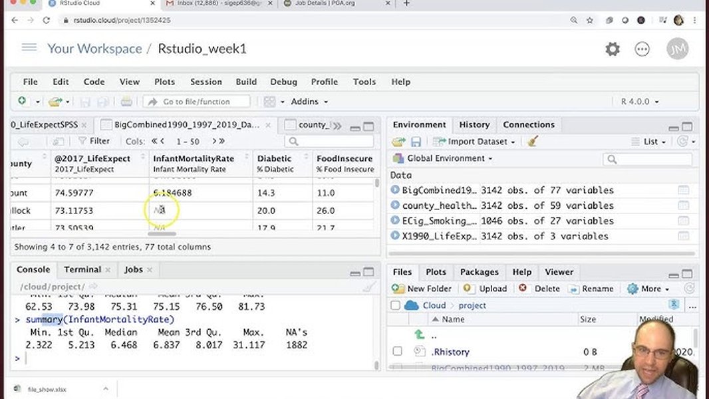The image size is (709, 399).
Task: Open the Tools menu
Action: click(x=364, y=82)
